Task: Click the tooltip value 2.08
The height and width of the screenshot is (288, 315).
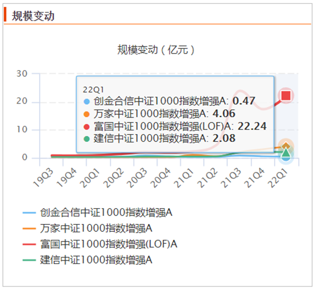Action: (x=224, y=138)
